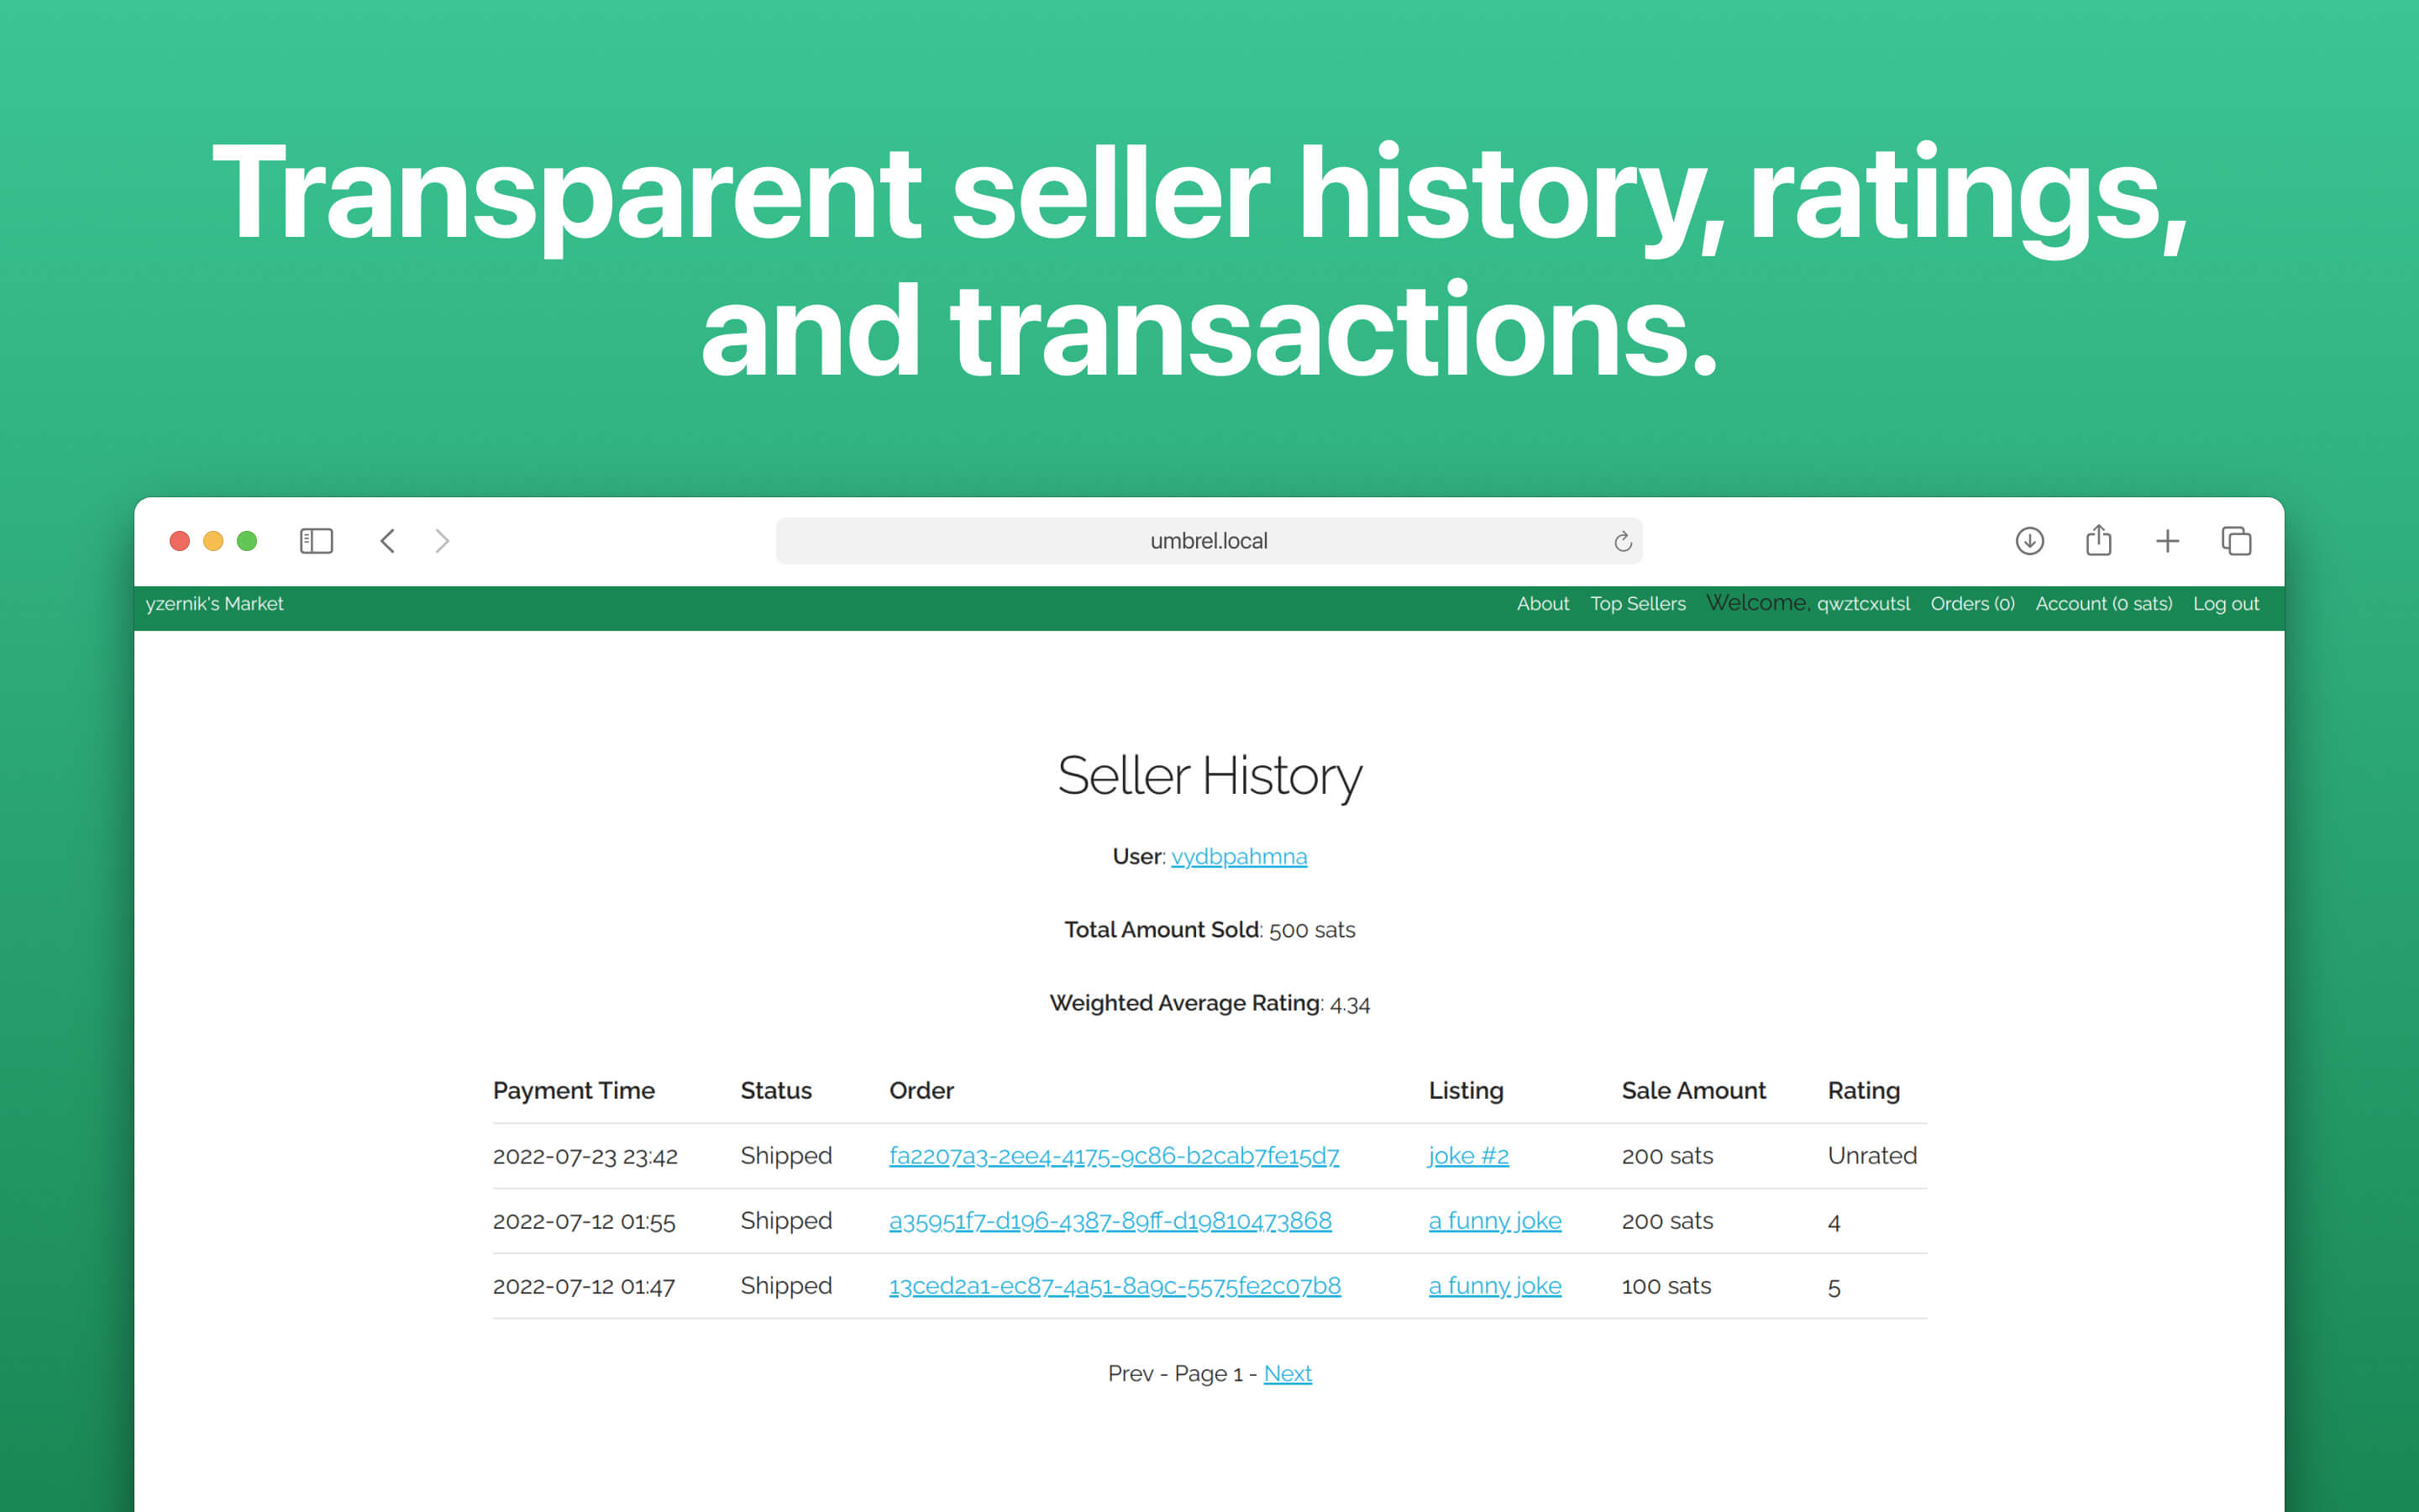Reload the page with refresh icon
This screenshot has width=2419, height=1512.
1623,541
